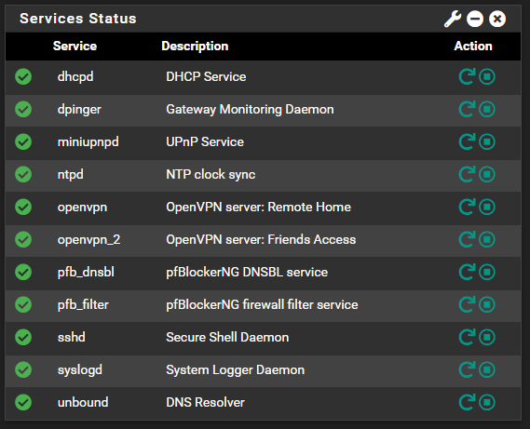Stop the unbound DNS Resolver
This screenshot has height=429, width=530.
point(487,402)
